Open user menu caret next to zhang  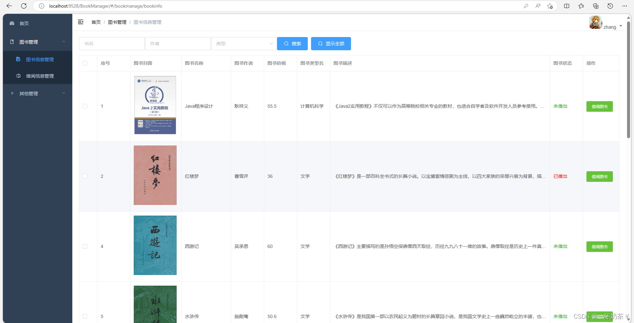pyautogui.click(x=621, y=26)
